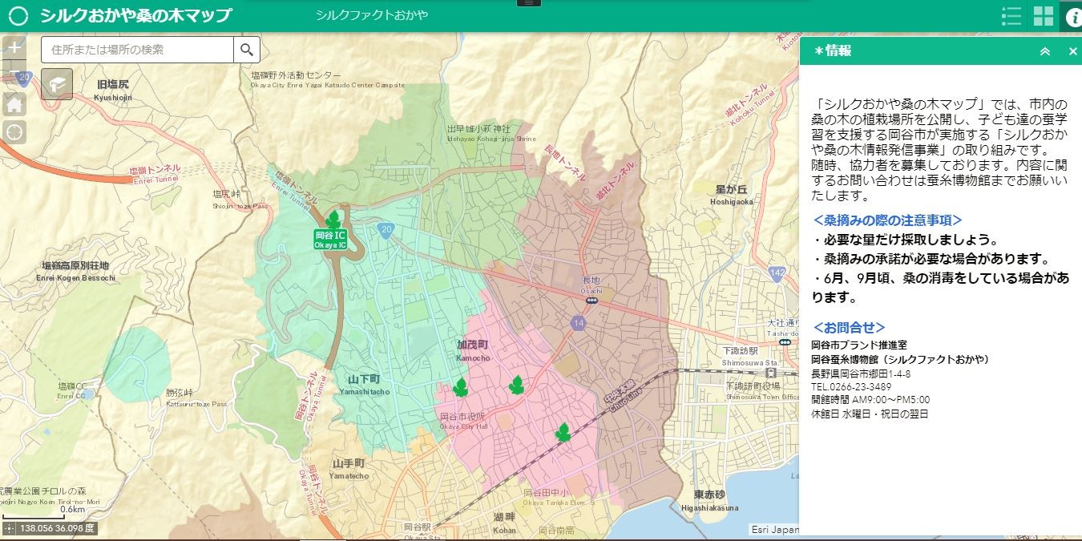Image resolution: width=1082 pixels, height=541 pixels.
Task: Click the 岡谷市役所 Okaya City Hall label
Action: [463, 421]
